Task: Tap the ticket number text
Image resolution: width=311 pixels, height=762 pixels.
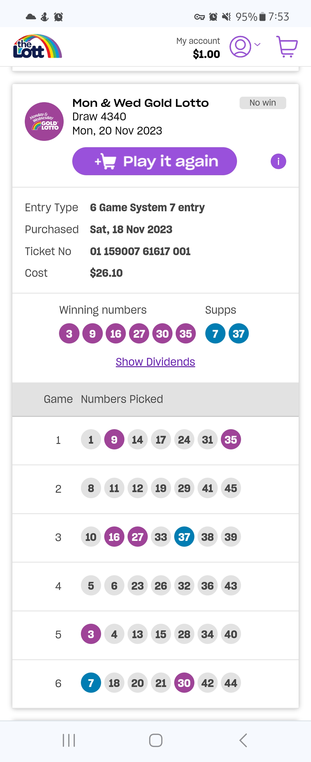Action: 140,251
